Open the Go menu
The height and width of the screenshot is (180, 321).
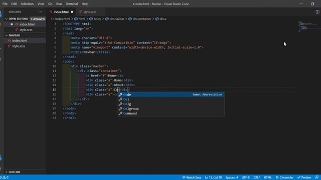(x=50, y=4)
